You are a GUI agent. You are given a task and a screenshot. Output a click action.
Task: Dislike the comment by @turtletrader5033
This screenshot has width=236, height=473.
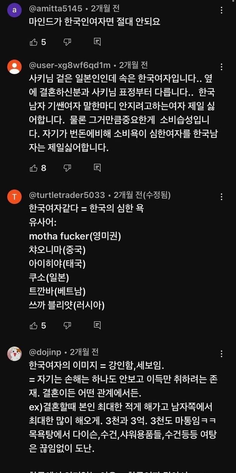67,325
